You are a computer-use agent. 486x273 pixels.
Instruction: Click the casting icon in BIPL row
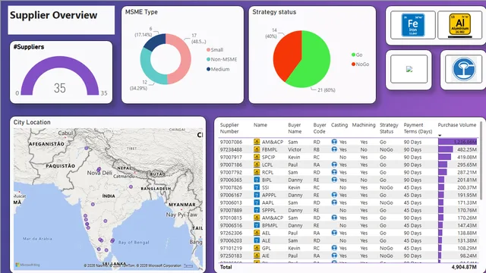click(334, 180)
